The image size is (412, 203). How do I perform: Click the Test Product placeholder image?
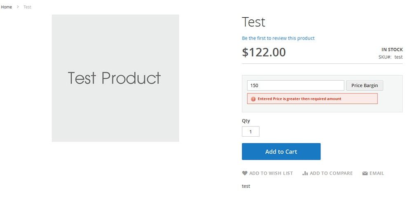[x=115, y=78]
